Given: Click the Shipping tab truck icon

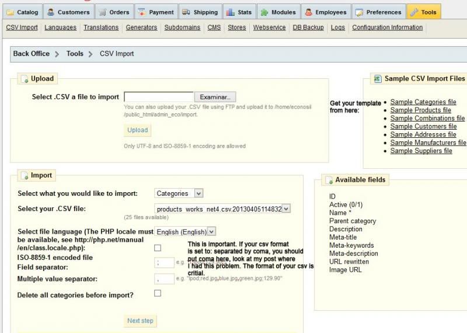Looking at the screenshot, I should [x=186, y=12].
